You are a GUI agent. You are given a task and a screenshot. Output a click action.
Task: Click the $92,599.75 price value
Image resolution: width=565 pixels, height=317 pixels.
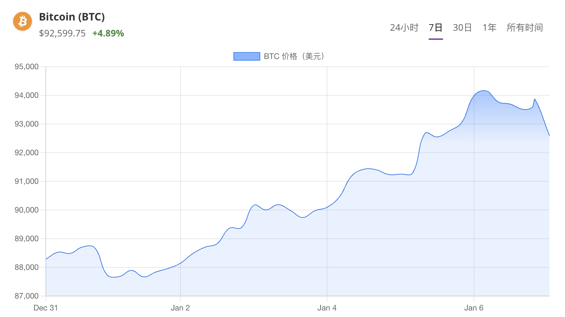click(x=62, y=34)
